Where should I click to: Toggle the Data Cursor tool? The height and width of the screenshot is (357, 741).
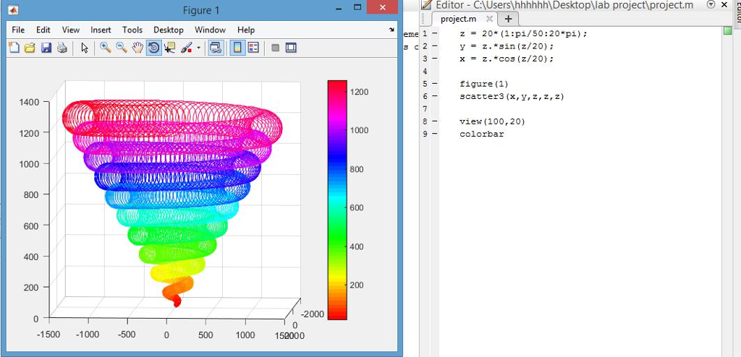(x=170, y=48)
